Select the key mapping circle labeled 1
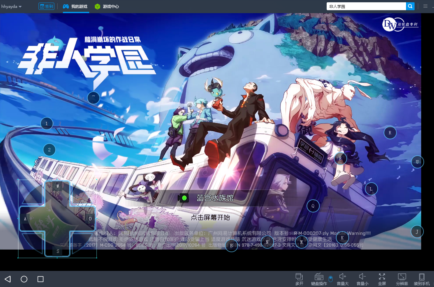Screen dimensions: 434x287 pyautogui.click(x=47, y=123)
